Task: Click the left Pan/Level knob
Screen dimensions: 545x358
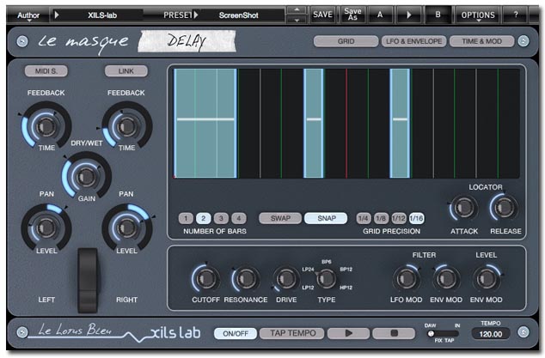Action: coord(46,228)
